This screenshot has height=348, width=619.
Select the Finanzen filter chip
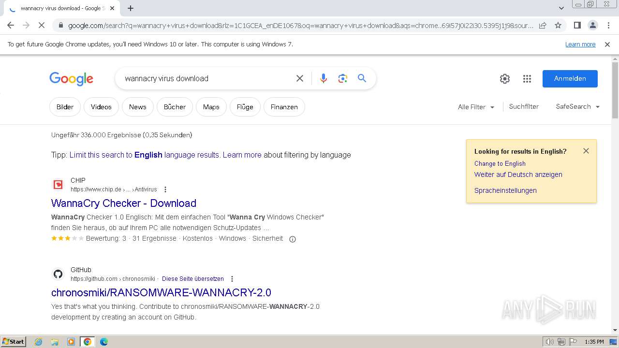coord(284,107)
